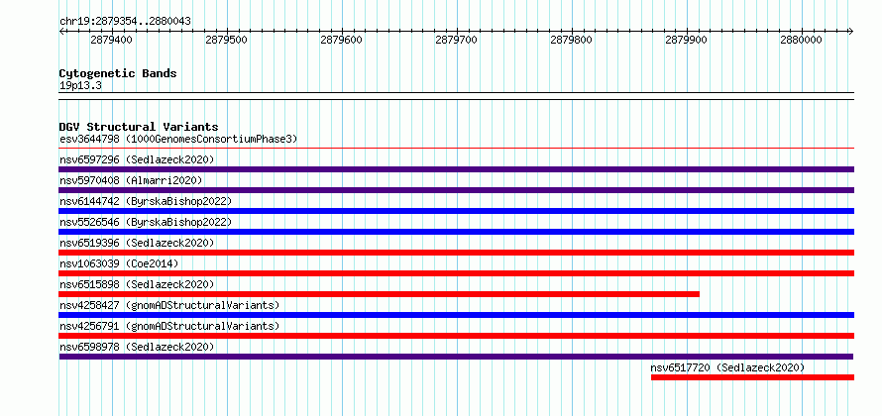Open nsv6144742 (ByrskaBishop2022) label
Screen dimensions: 882x416
(x=146, y=201)
